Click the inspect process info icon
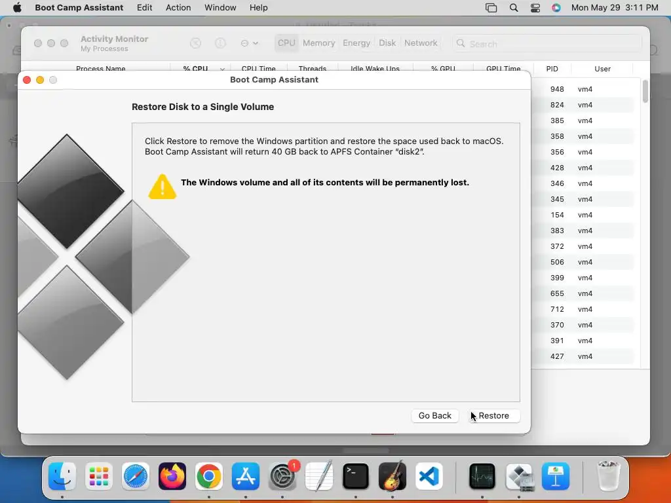 220,43
